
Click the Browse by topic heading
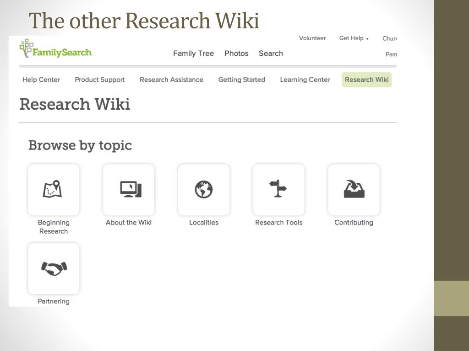point(80,146)
